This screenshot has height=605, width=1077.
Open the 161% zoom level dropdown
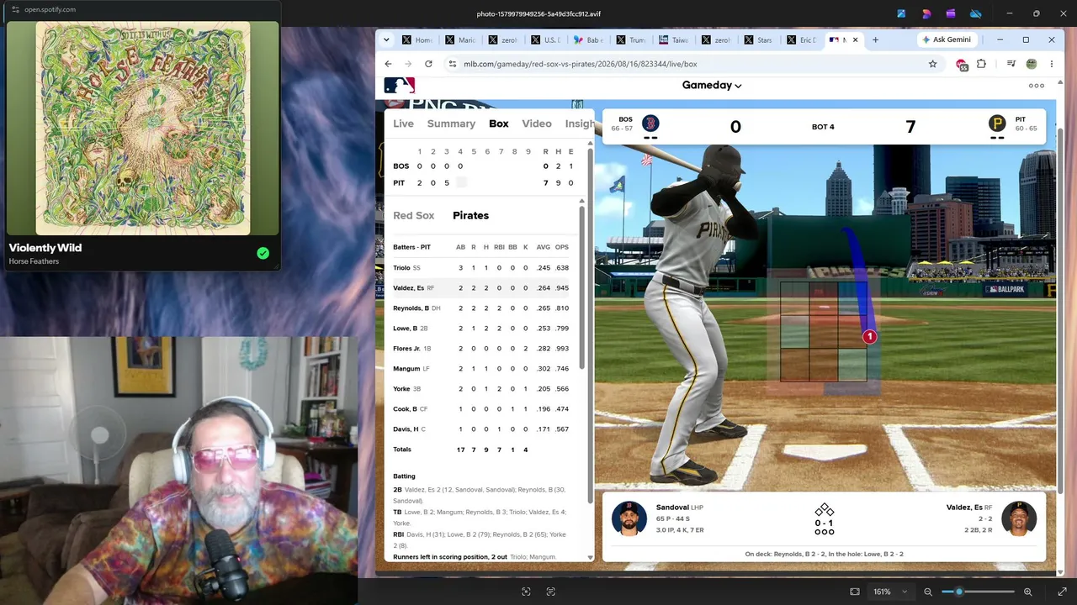coord(890,592)
